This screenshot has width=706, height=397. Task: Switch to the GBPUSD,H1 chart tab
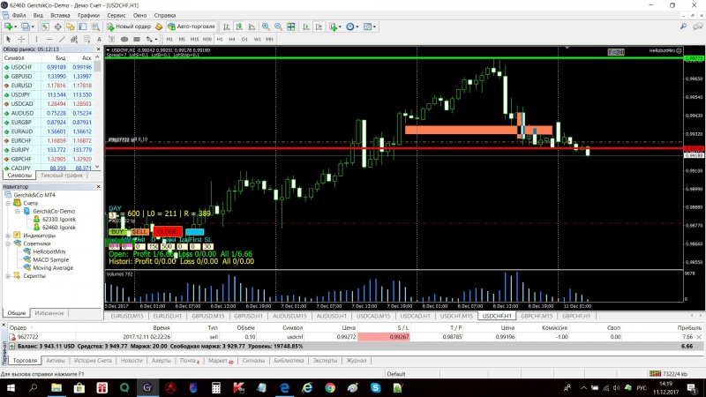(x=248, y=316)
